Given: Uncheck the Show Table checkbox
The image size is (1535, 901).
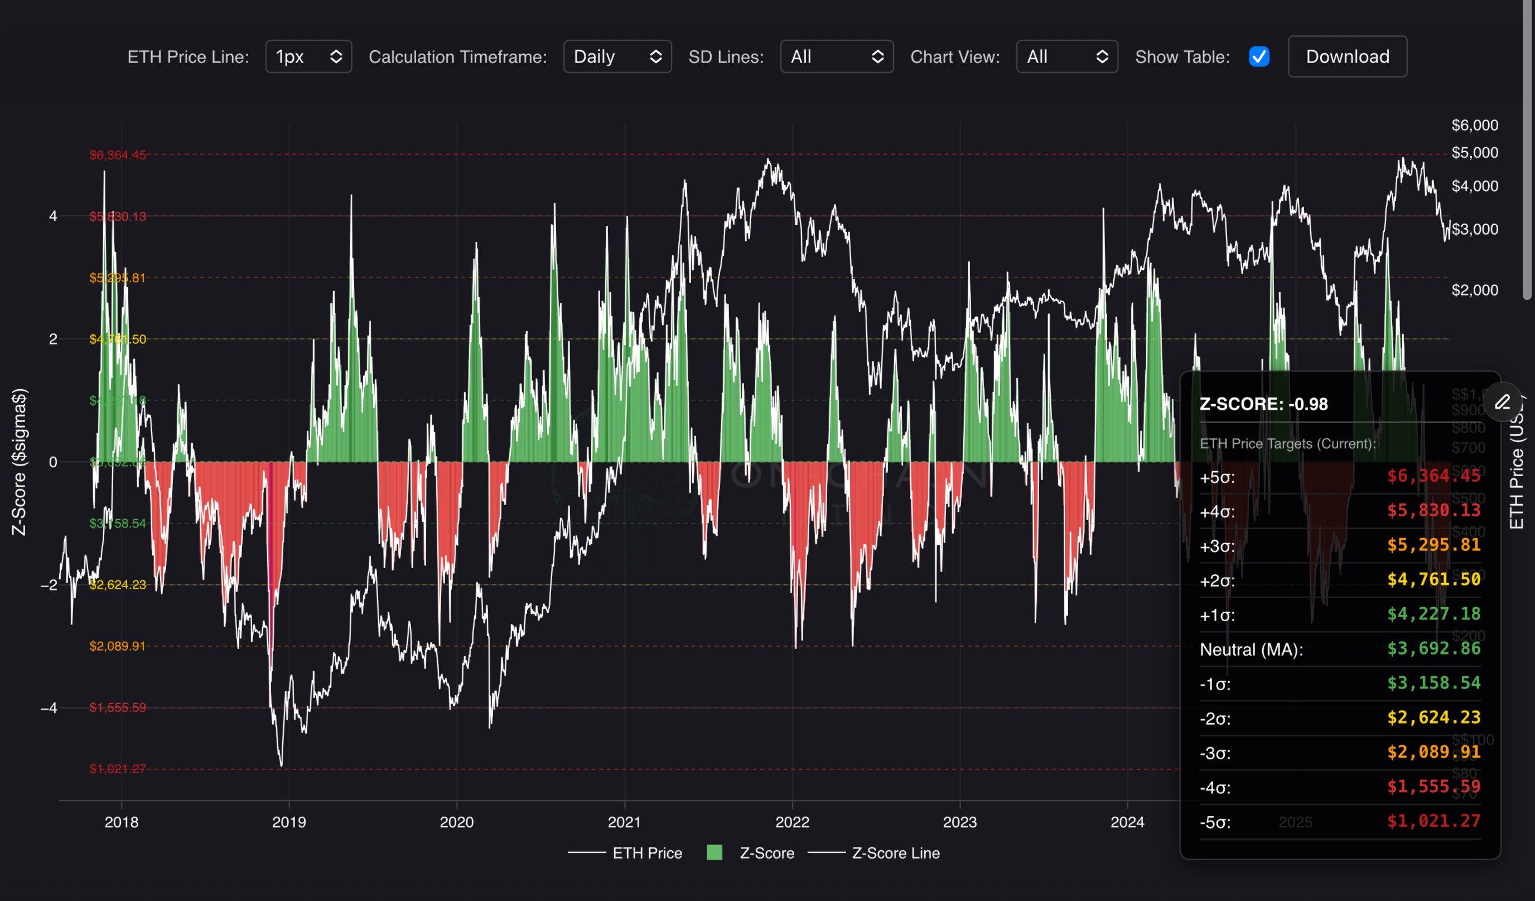Looking at the screenshot, I should 1258,57.
